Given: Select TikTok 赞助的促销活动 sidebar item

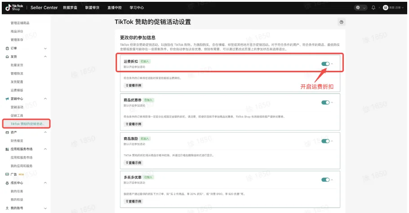Looking at the screenshot, I should point(27,124).
